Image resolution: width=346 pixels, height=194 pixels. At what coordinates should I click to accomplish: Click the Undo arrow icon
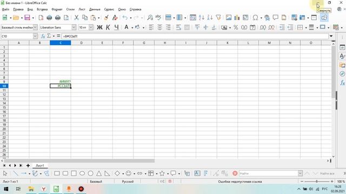[125, 18]
